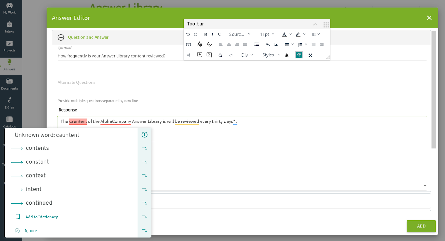Apply bulleted list
445x241 pixels.
[287, 45]
